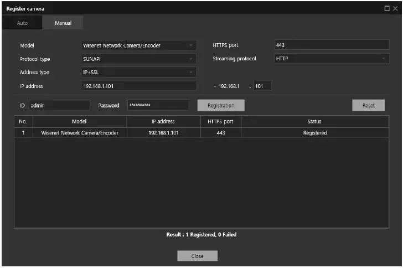Click the row number 1 cell
This screenshot has height=268, width=403.
(x=23, y=133)
